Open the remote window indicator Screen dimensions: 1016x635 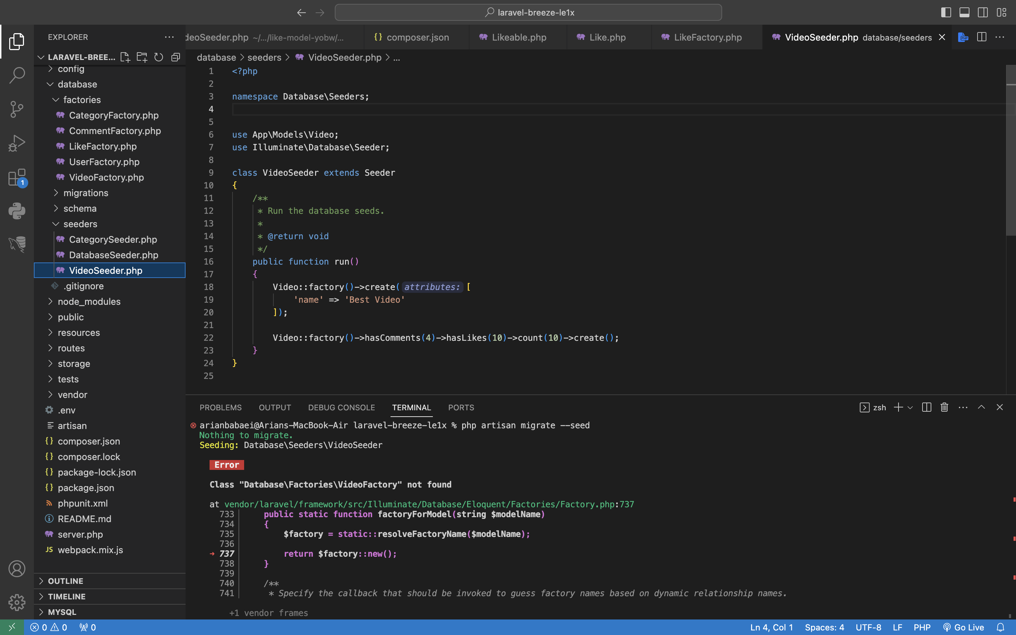click(12, 627)
